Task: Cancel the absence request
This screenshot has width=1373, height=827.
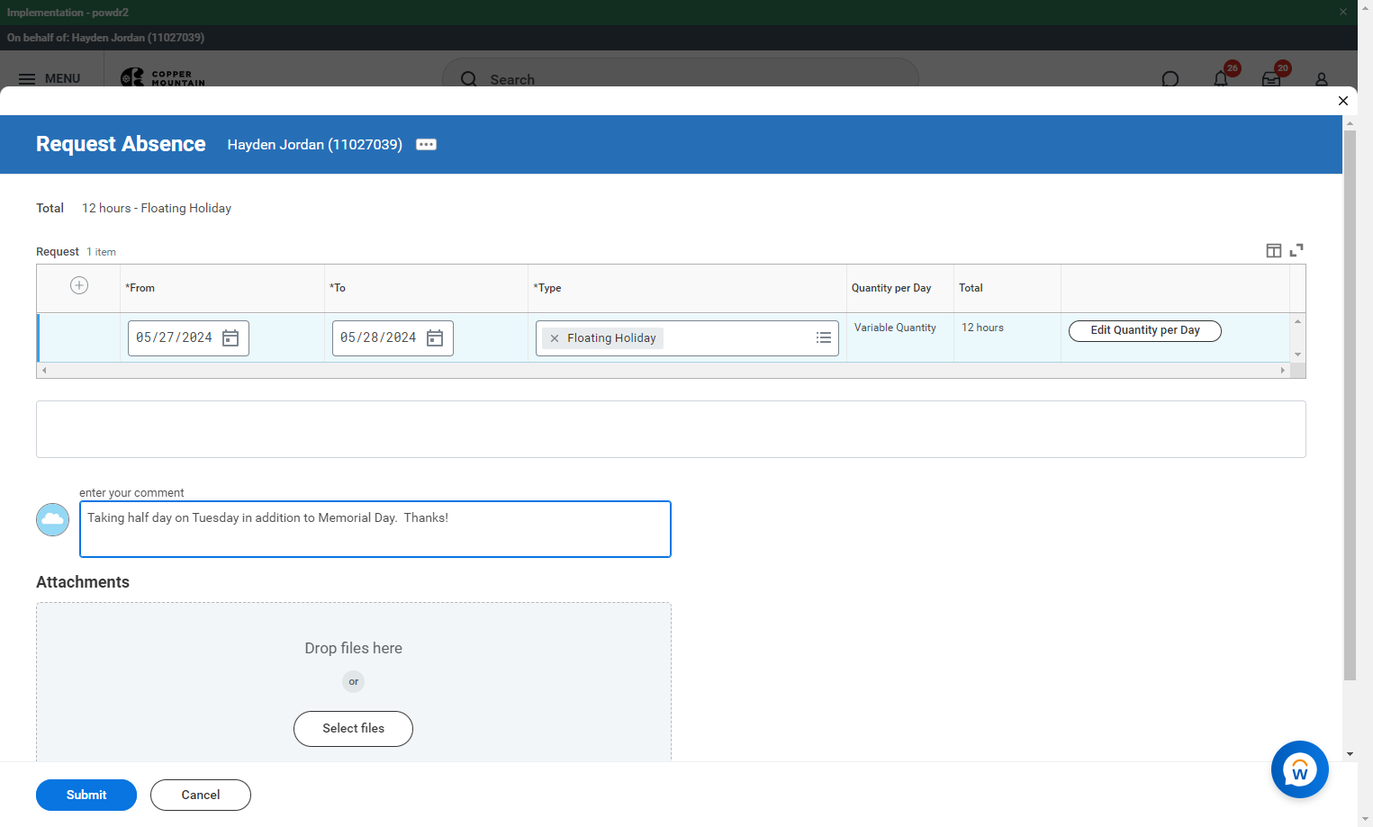Action: (201, 795)
